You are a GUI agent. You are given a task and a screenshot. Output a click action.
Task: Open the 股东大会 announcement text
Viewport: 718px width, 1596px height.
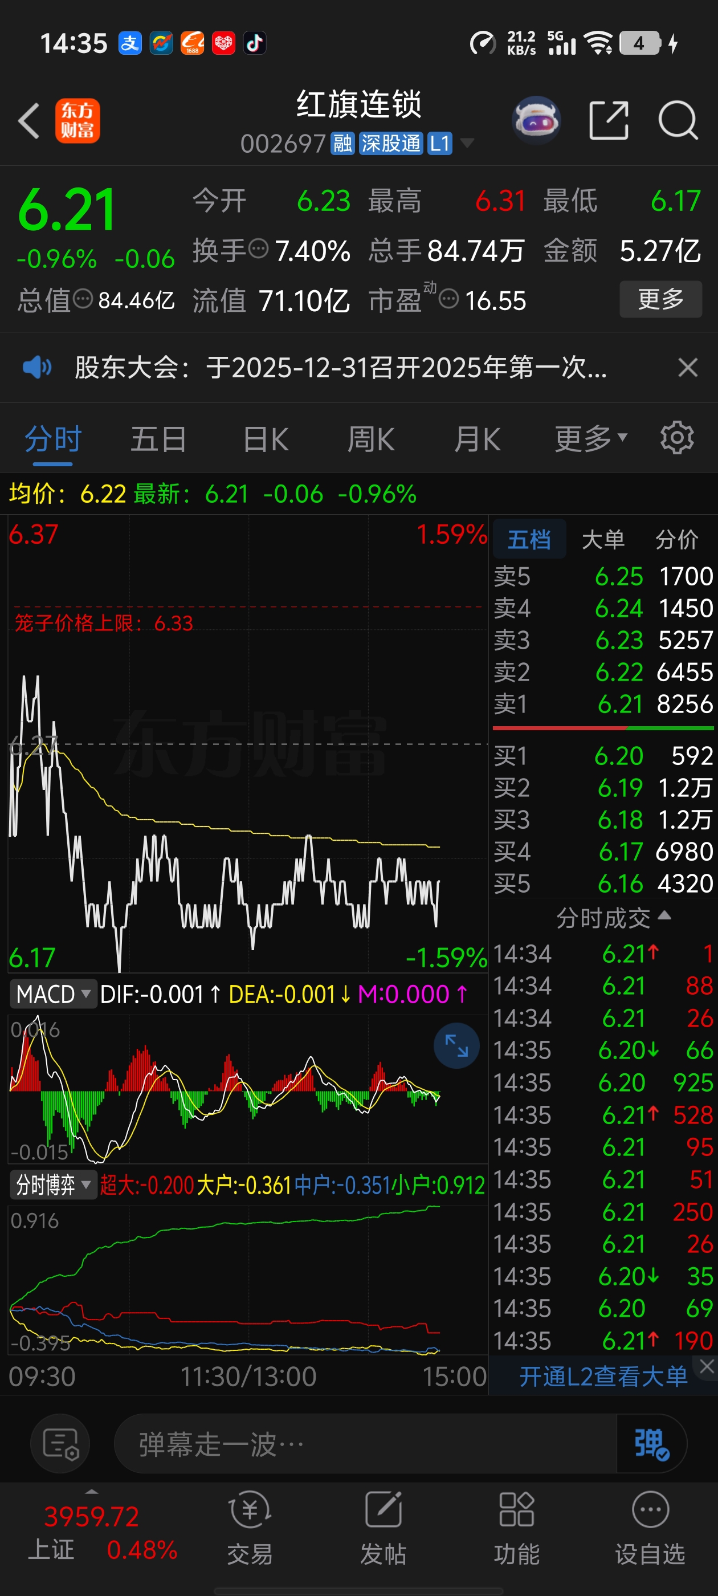(341, 368)
